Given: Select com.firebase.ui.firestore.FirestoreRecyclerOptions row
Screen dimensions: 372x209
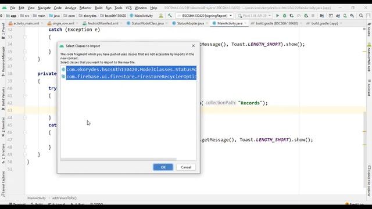Looking at the screenshot, I should point(129,77).
